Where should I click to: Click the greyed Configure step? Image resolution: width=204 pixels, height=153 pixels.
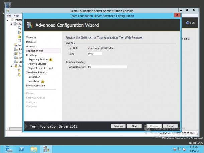(x=31, y=102)
